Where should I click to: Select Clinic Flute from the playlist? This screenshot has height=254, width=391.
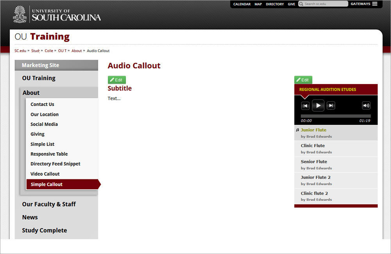(x=312, y=145)
